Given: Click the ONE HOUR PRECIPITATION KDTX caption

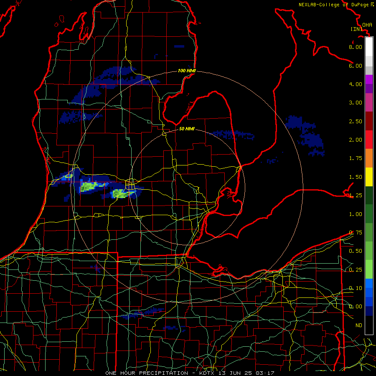Looking at the screenshot, I should (190, 373).
